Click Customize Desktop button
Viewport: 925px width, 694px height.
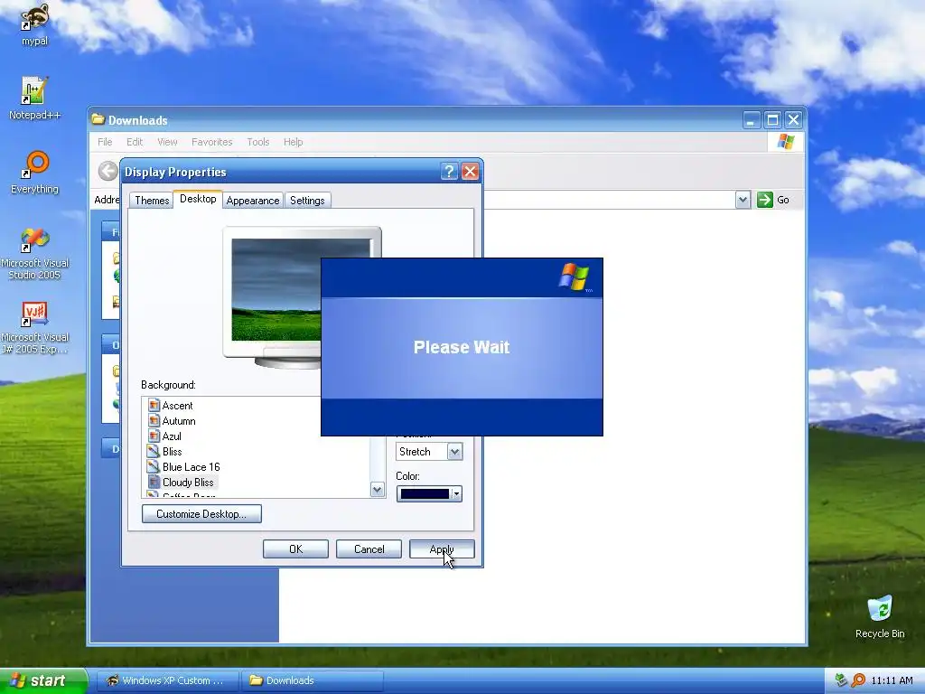tap(201, 514)
